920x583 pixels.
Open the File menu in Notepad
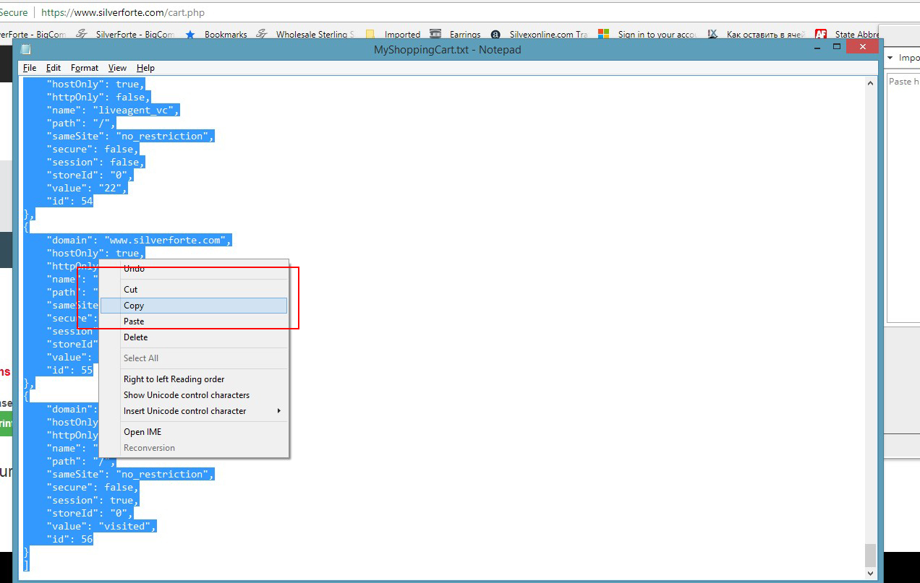coord(30,68)
